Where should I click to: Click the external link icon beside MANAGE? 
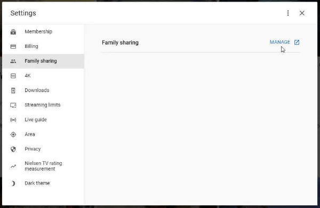coord(297,42)
